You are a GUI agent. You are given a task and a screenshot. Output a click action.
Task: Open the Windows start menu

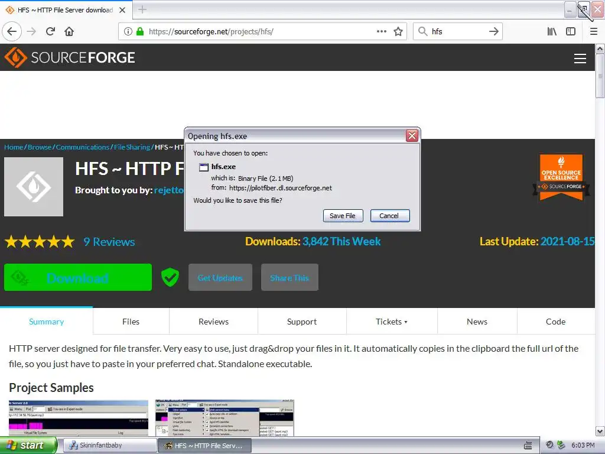(x=28, y=445)
